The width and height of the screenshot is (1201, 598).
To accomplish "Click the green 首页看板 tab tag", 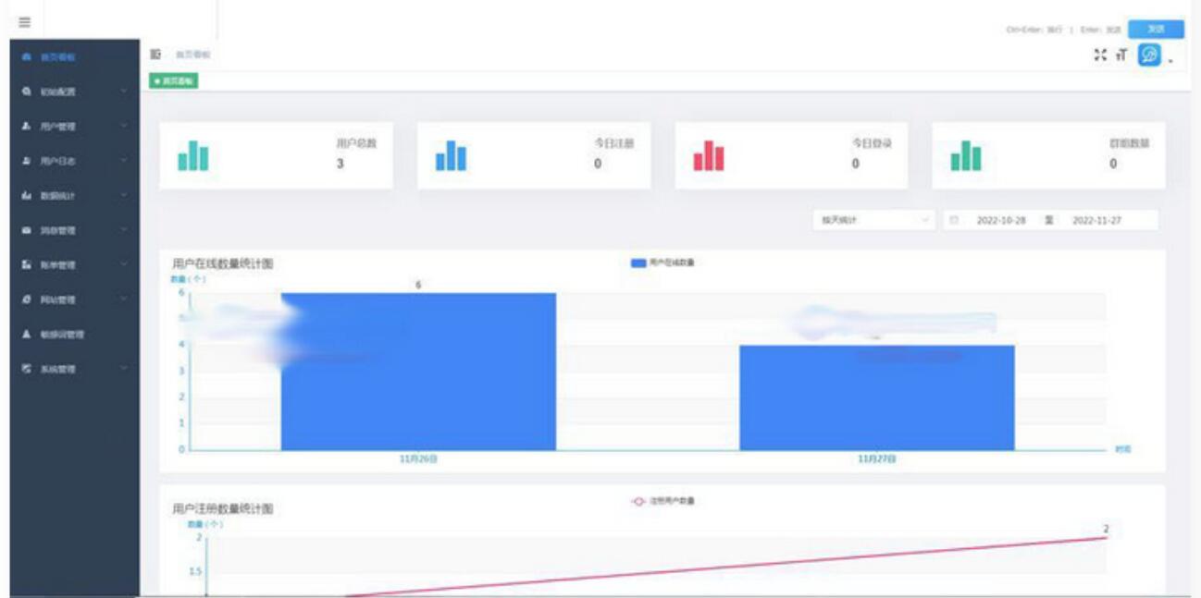I will 174,81.
